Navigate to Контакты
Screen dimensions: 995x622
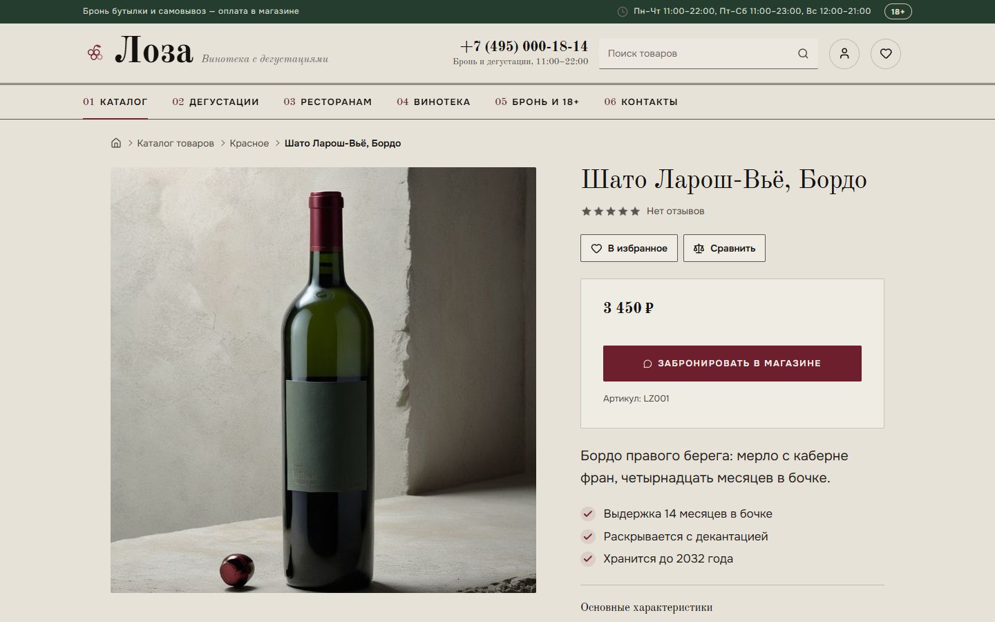click(x=641, y=102)
